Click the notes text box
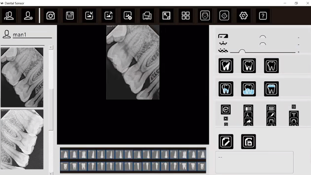The image size is (311, 175). pos(254,162)
